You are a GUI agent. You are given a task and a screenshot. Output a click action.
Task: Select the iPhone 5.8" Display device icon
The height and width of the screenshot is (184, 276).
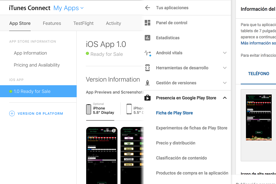pos(89,109)
